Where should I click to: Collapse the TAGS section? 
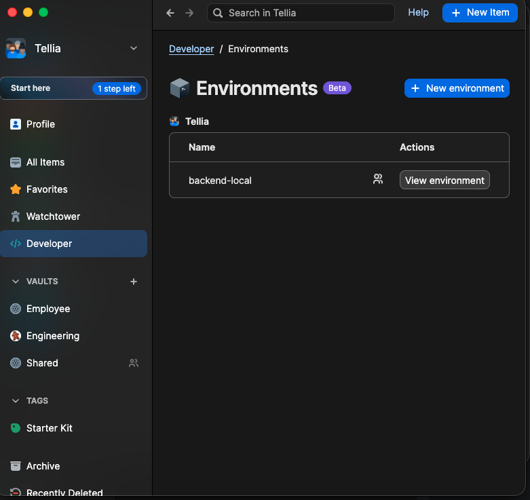(16, 401)
